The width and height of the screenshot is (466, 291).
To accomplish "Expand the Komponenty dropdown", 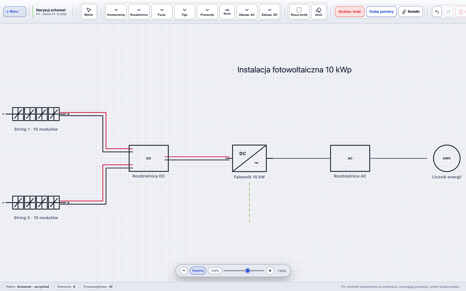I will [116, 12].
